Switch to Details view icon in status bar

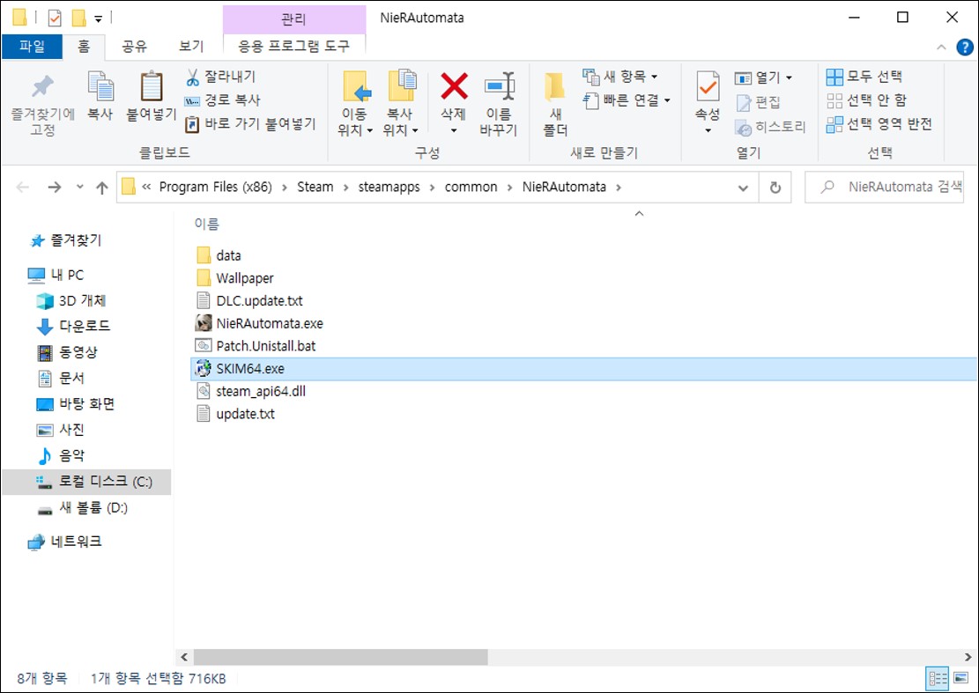938,678
